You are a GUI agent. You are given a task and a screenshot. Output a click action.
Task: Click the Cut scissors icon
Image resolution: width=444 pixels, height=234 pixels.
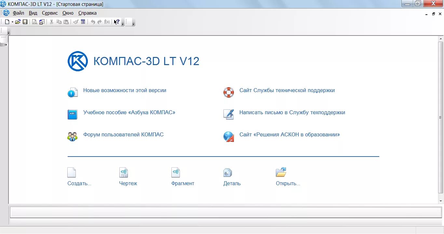click(x=51, y=22)
